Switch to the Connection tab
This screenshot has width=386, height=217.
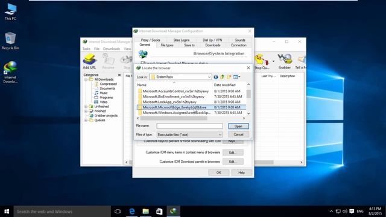click(x=239, y=45)
